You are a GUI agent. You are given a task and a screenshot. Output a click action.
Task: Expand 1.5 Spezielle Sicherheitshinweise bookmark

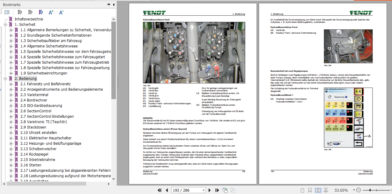click(x=11, y=52)
